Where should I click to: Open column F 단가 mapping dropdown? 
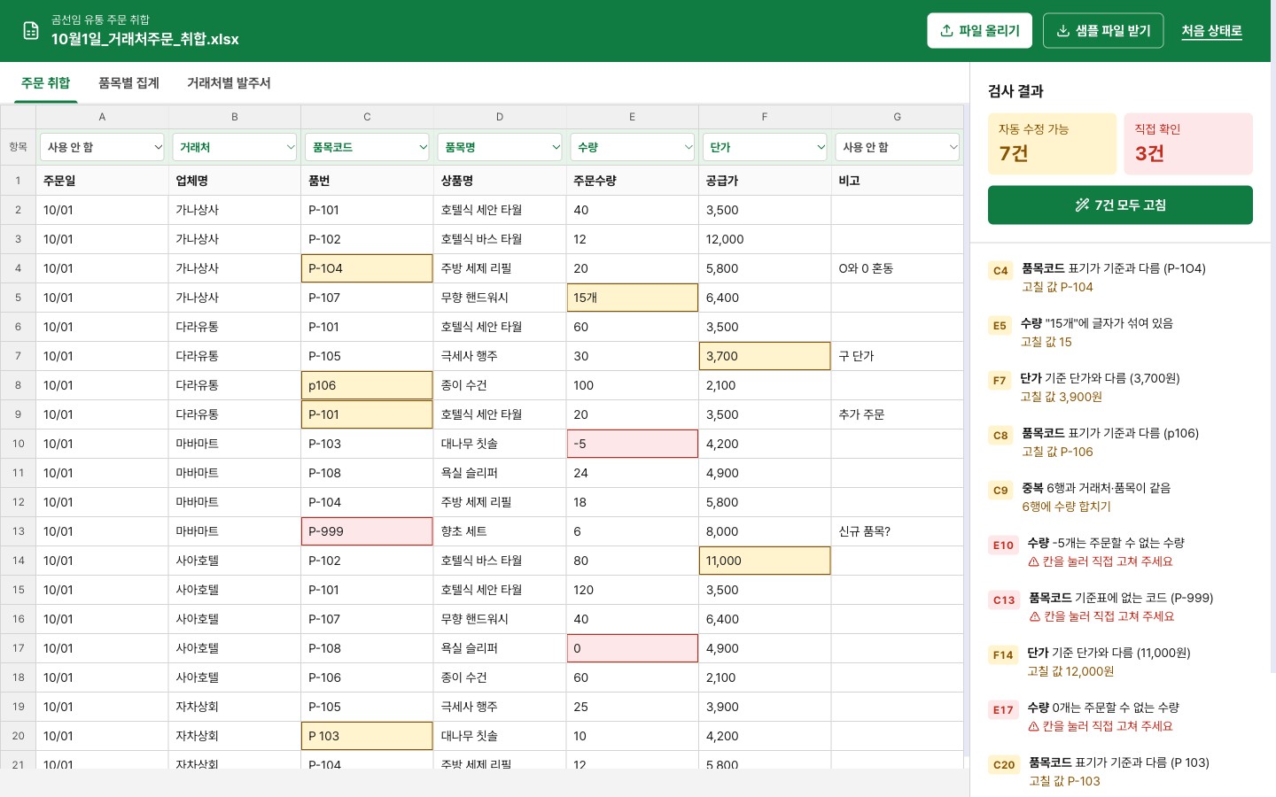(765, 147)
